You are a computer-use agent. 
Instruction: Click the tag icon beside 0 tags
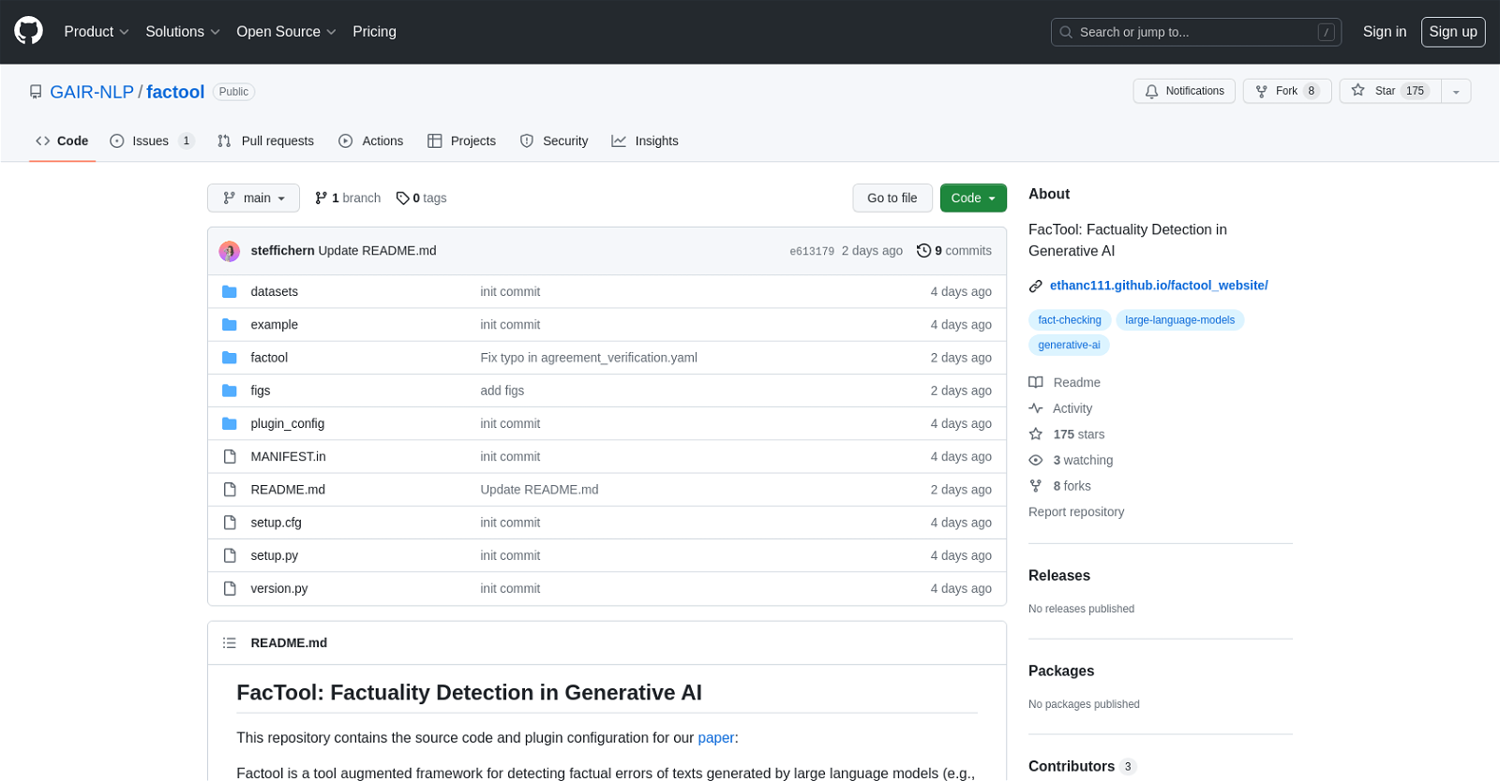click(x=402, y=198)
